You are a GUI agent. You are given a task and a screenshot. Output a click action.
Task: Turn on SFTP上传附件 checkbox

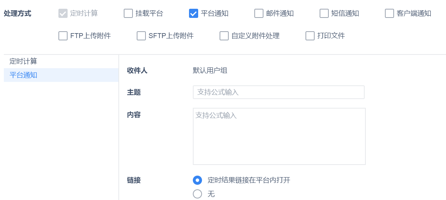142,36
